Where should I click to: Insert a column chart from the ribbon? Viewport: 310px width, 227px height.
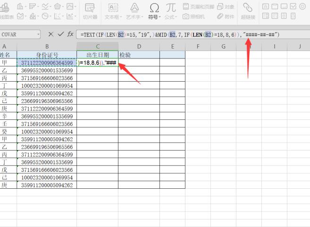pyautogui.click(x=20, y=7)
